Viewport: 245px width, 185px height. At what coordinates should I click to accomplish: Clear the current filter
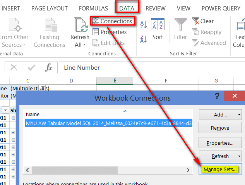point(203,21)
